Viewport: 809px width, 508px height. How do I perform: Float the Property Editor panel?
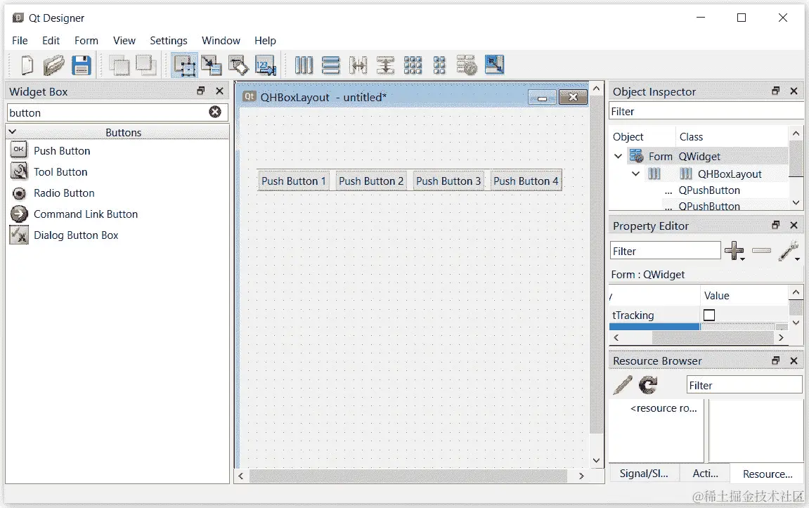pos(775,225)
